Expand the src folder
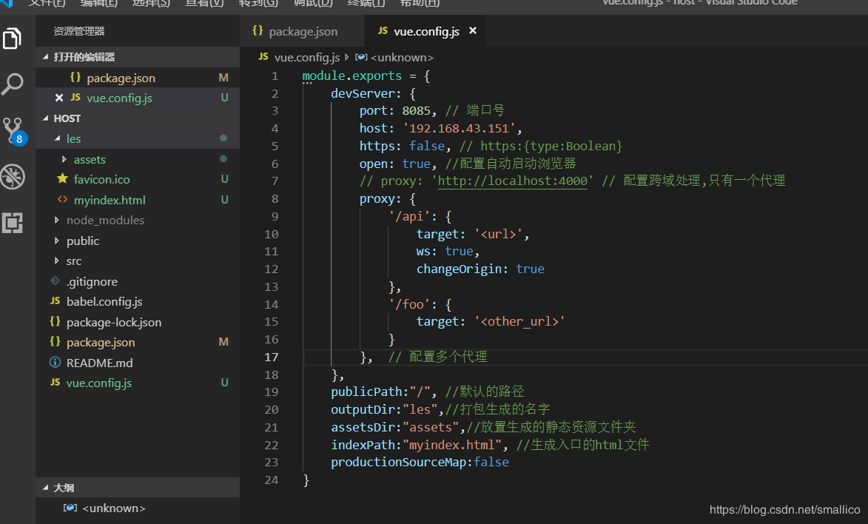Viewport: 868px width, 524px height. coord(57,261)
